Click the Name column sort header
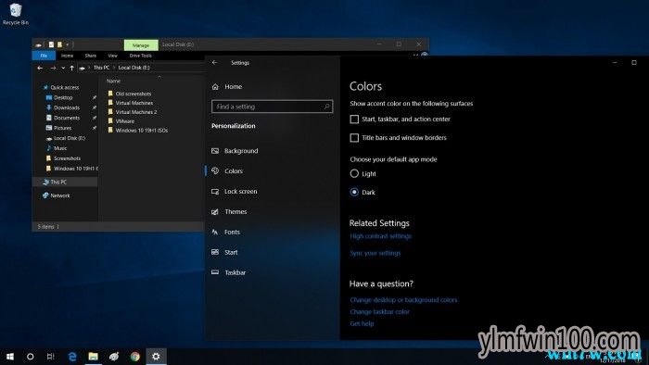The height and width of the screenshot is (365, 649). click(x=113, y=81)
